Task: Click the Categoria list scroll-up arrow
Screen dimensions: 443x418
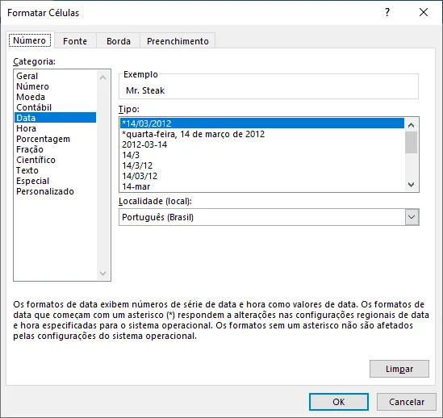Action: tap(102, 77)
